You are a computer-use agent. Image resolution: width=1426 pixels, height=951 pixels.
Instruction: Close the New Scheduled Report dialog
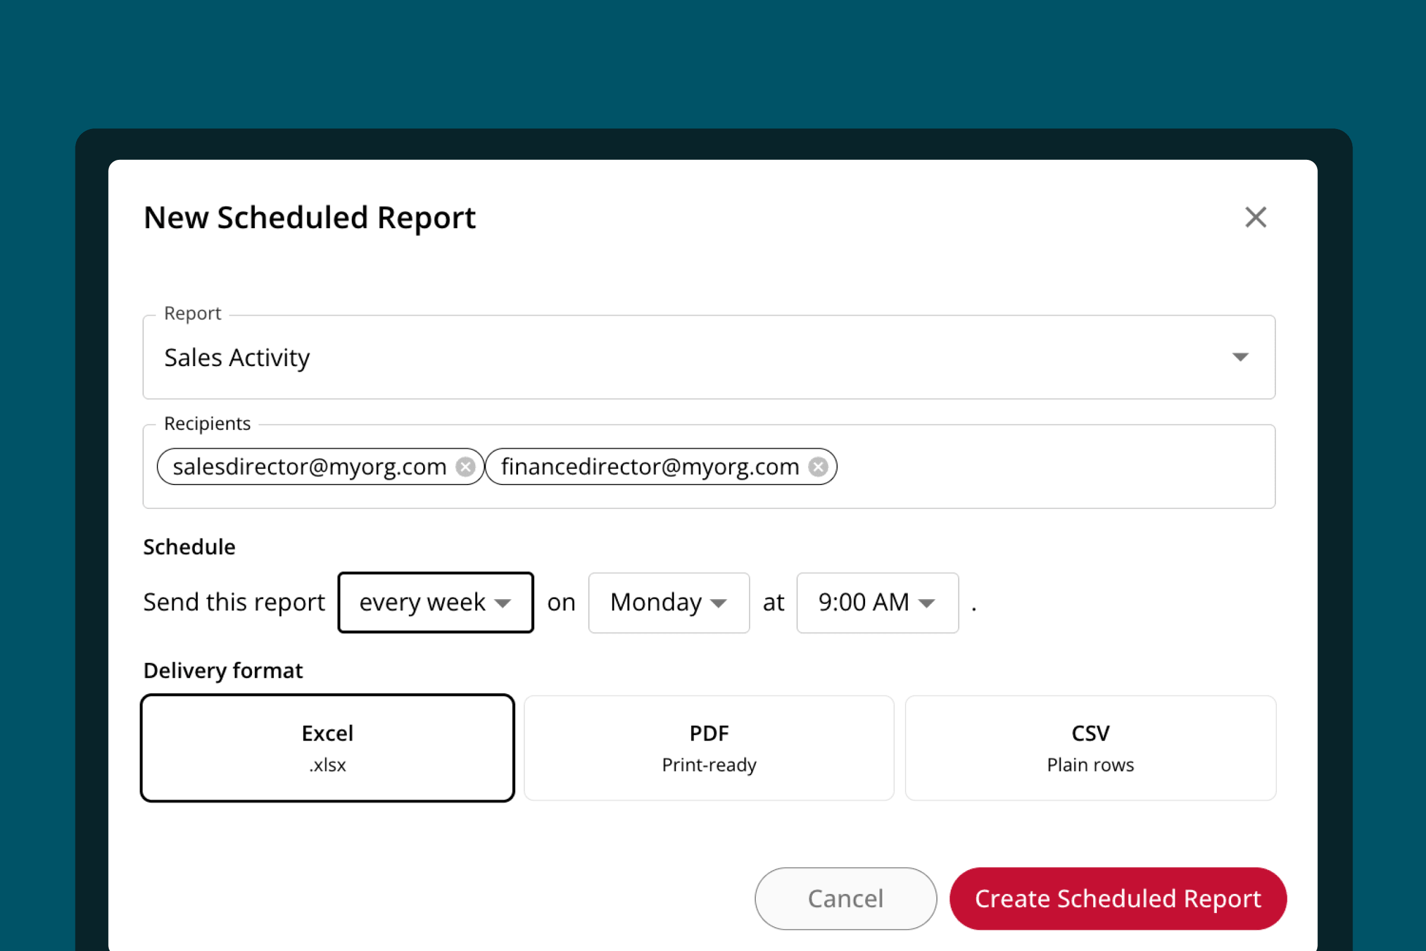(x=1255, y=217)
